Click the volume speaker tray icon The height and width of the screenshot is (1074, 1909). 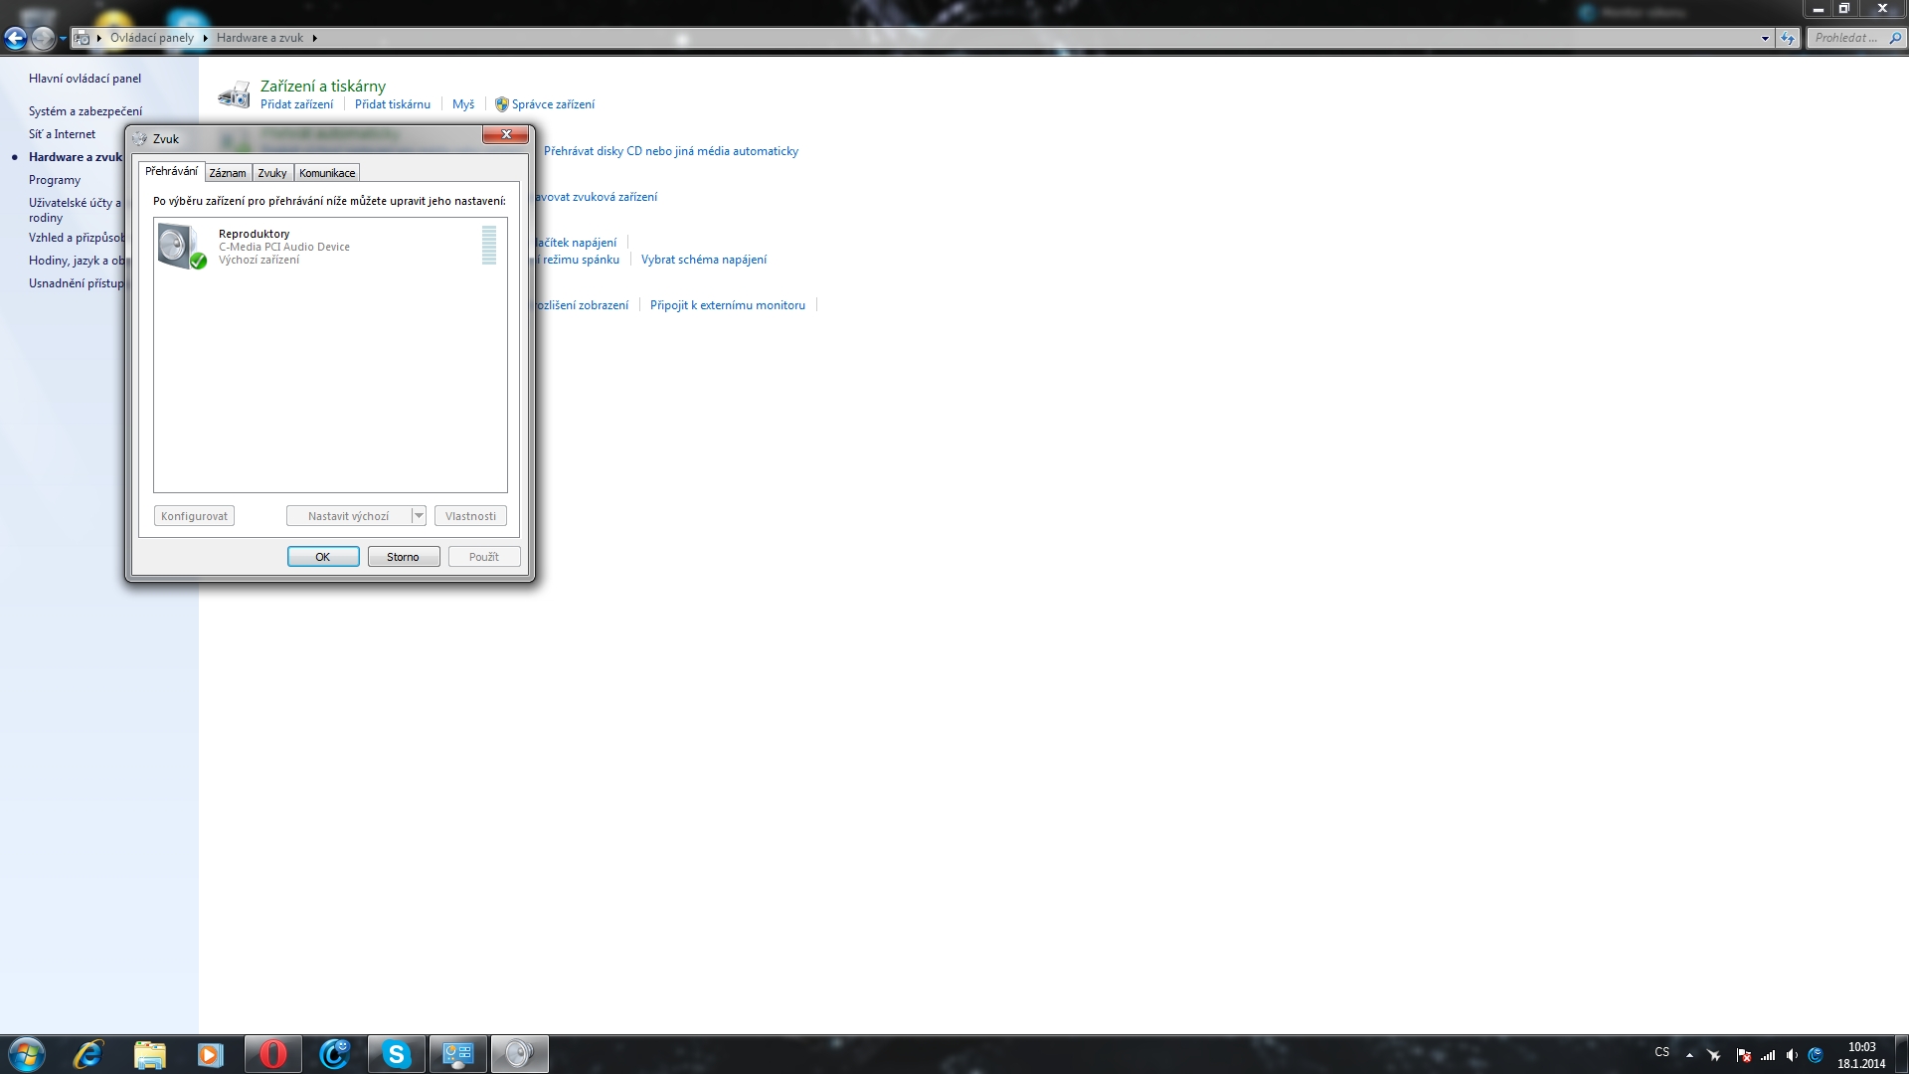pos(1792,1055)
